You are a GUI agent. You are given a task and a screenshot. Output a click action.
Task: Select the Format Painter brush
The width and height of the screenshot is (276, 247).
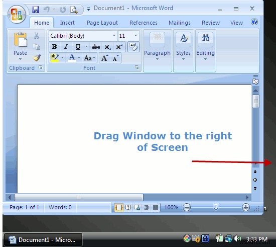pos(37,58)
